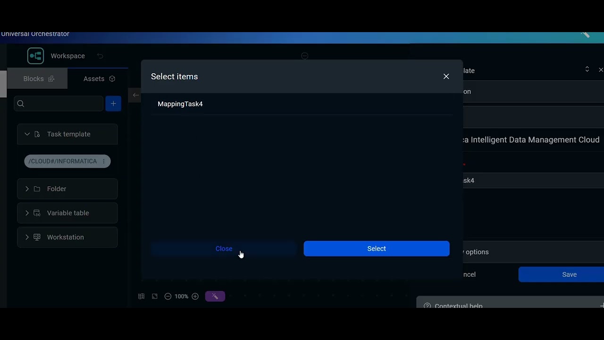Click the Task template document icon
This screenshot has width=604, height=340.
click(x=37, y=134)
